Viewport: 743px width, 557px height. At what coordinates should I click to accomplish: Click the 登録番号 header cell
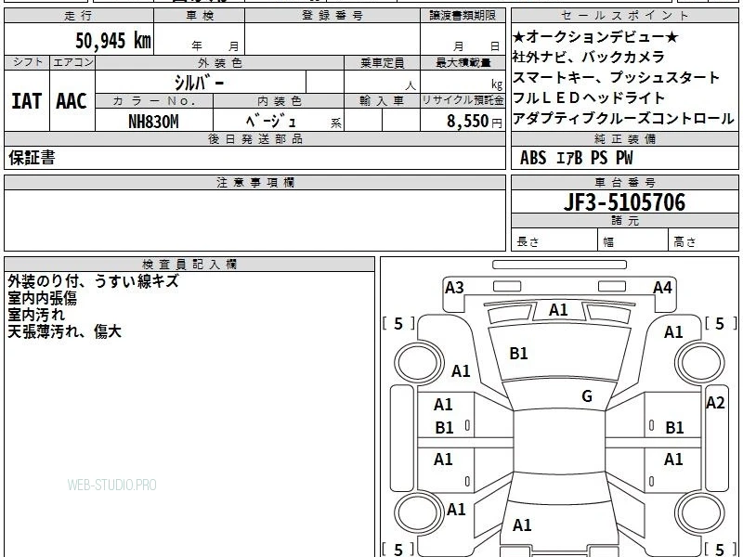pos(332,16)
